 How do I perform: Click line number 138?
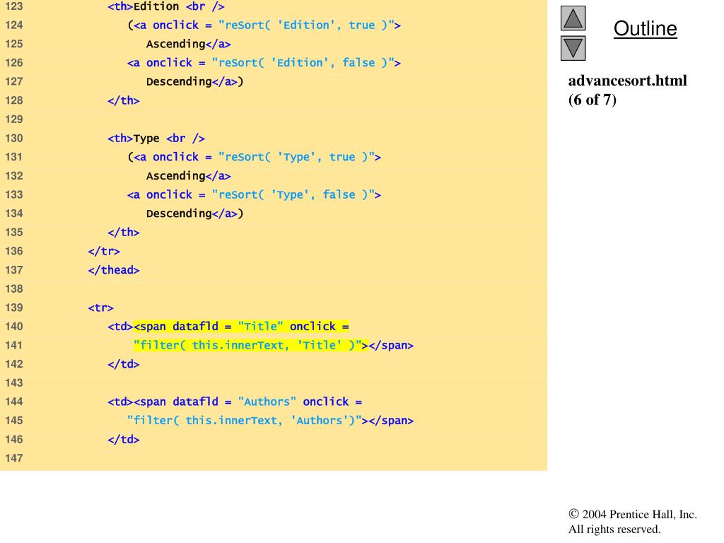pos(14,289)
